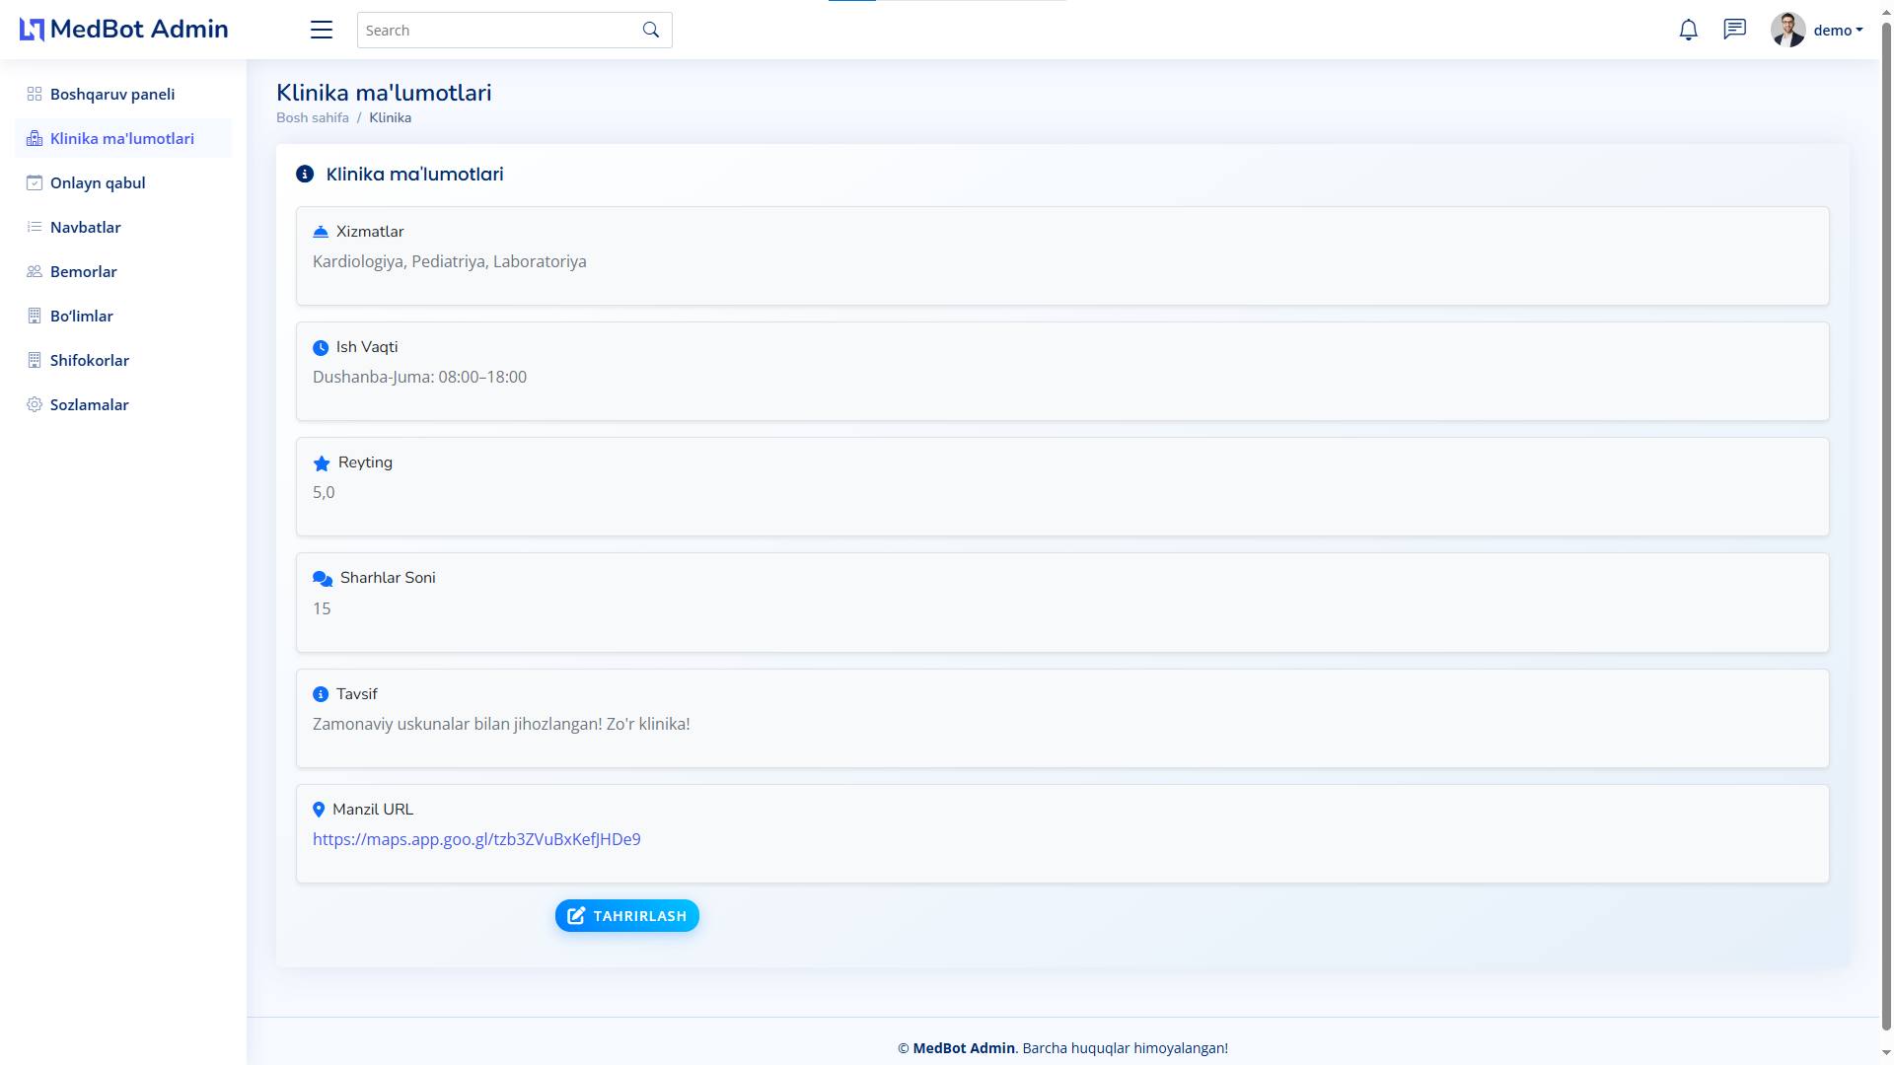
Task: Open Boshqaruv paneli in sidebar
Action: (x=112, y=95)
